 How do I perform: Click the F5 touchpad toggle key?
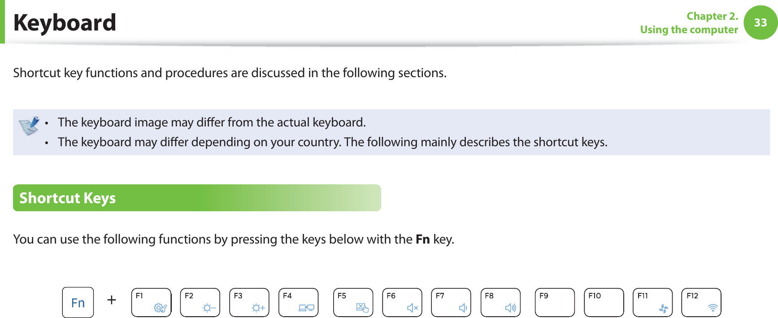[353, 302]
